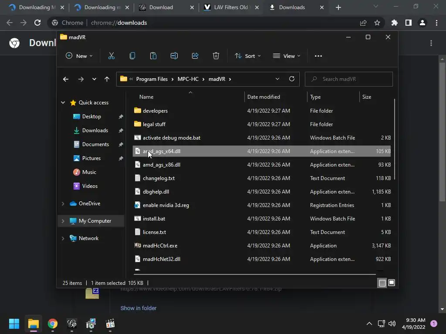
Task: Expand the OneDrive tree node
Action: click(63, 204)
